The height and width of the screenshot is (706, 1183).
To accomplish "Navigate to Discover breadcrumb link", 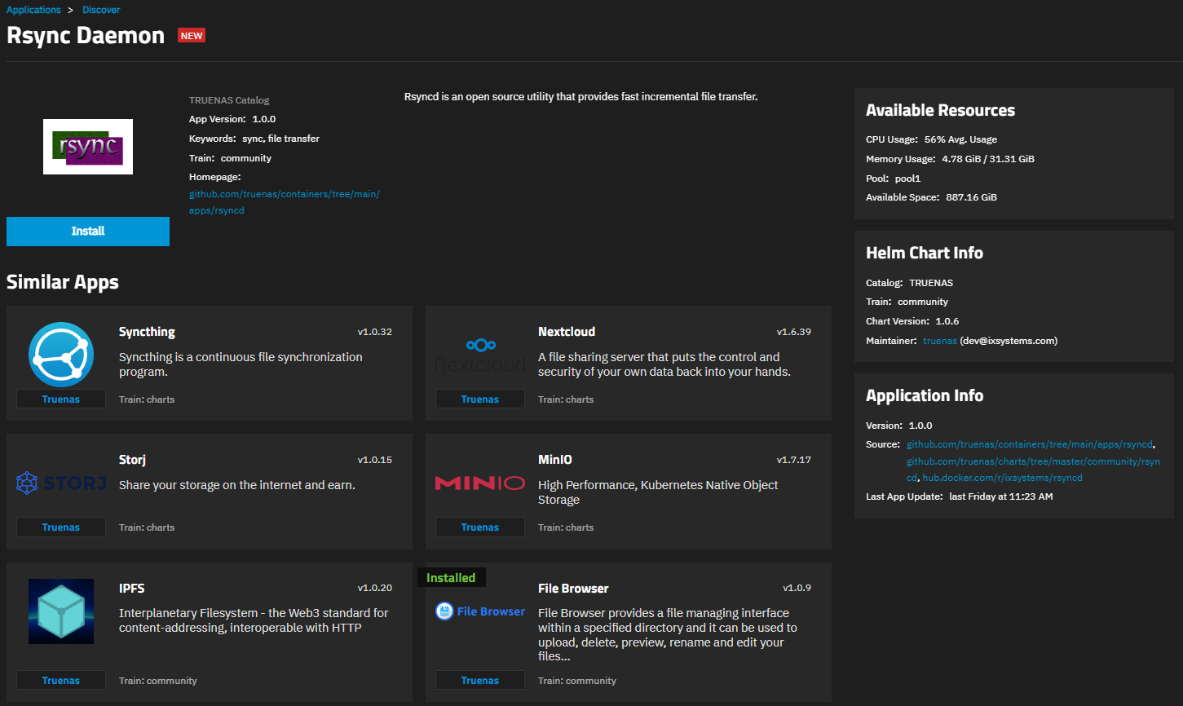I will coord(101,10).
